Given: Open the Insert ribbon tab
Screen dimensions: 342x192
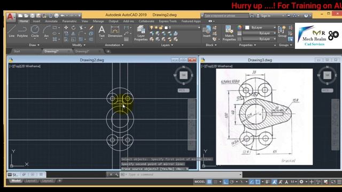Looking at the screenshot, I should pos(36,21).
